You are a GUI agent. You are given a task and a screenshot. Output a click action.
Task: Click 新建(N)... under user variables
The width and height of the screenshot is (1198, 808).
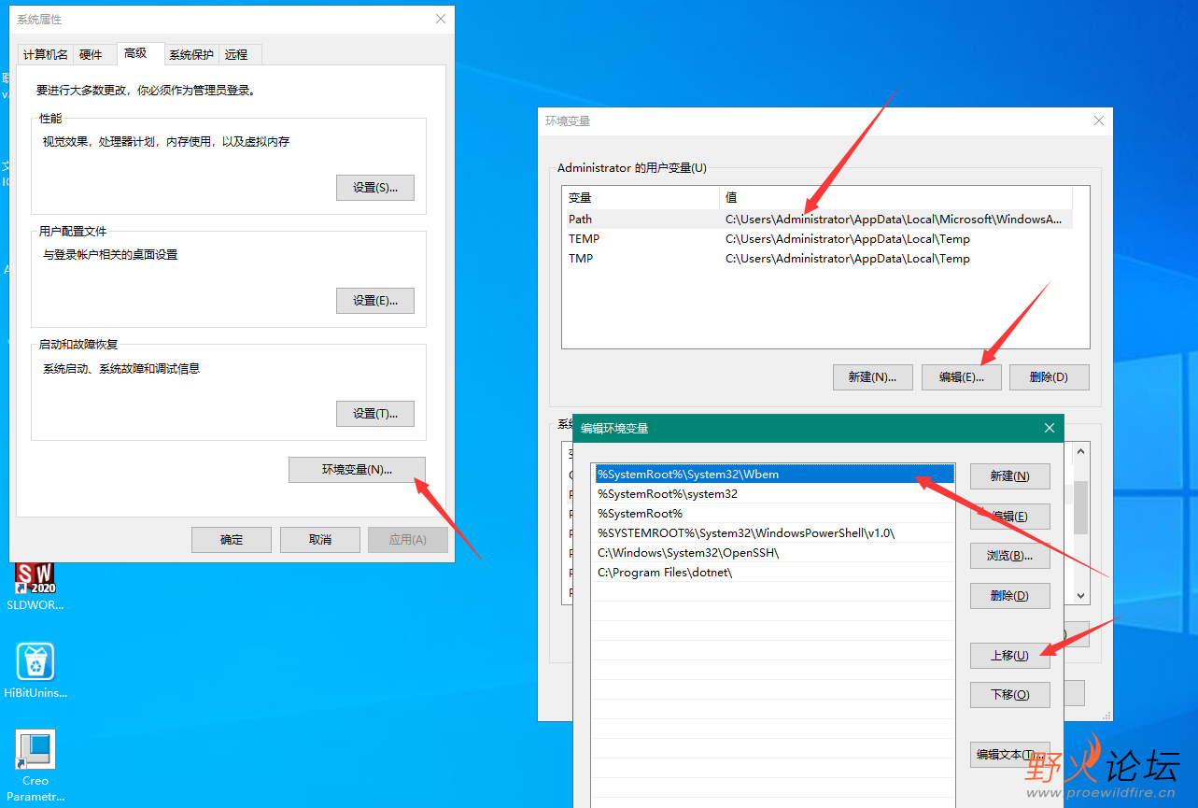coord(873,377)
